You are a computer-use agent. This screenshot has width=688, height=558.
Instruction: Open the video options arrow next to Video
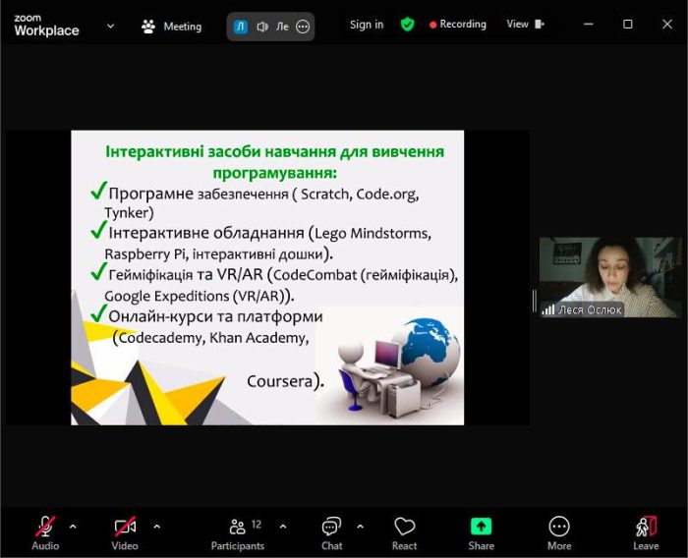(156, 526)
